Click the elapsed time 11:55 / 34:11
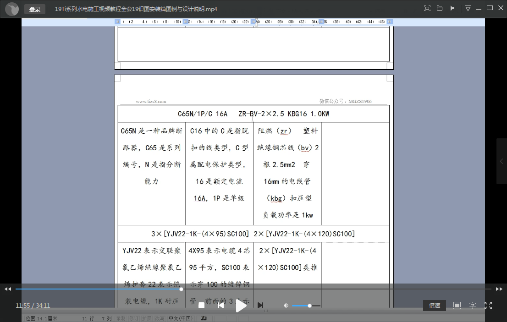The width and height of the screenshot is (507, 322). click(x=33, y=306)
